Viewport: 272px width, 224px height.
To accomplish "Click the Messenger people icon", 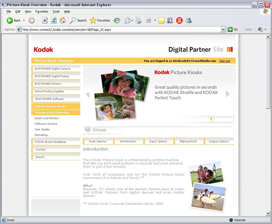I will (188, 20).
